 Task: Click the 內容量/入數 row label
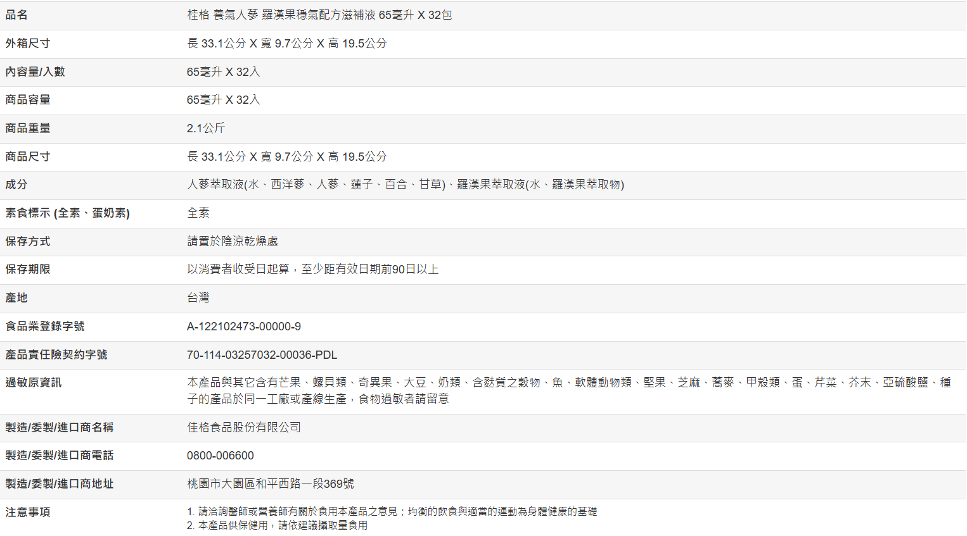(x=35, y=72)
